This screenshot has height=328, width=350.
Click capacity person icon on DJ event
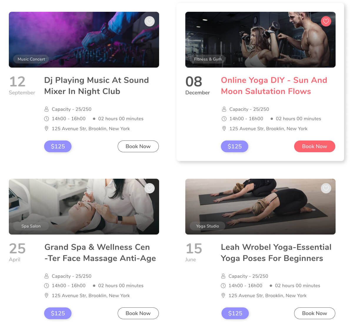click(x=46, y=109)
